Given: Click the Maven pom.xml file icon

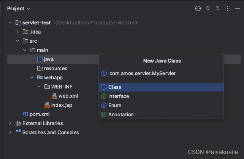Looking at the screenshot, I should click(25, 114).
